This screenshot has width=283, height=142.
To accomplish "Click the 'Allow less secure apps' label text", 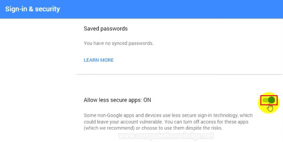I will tap(113, 100).
